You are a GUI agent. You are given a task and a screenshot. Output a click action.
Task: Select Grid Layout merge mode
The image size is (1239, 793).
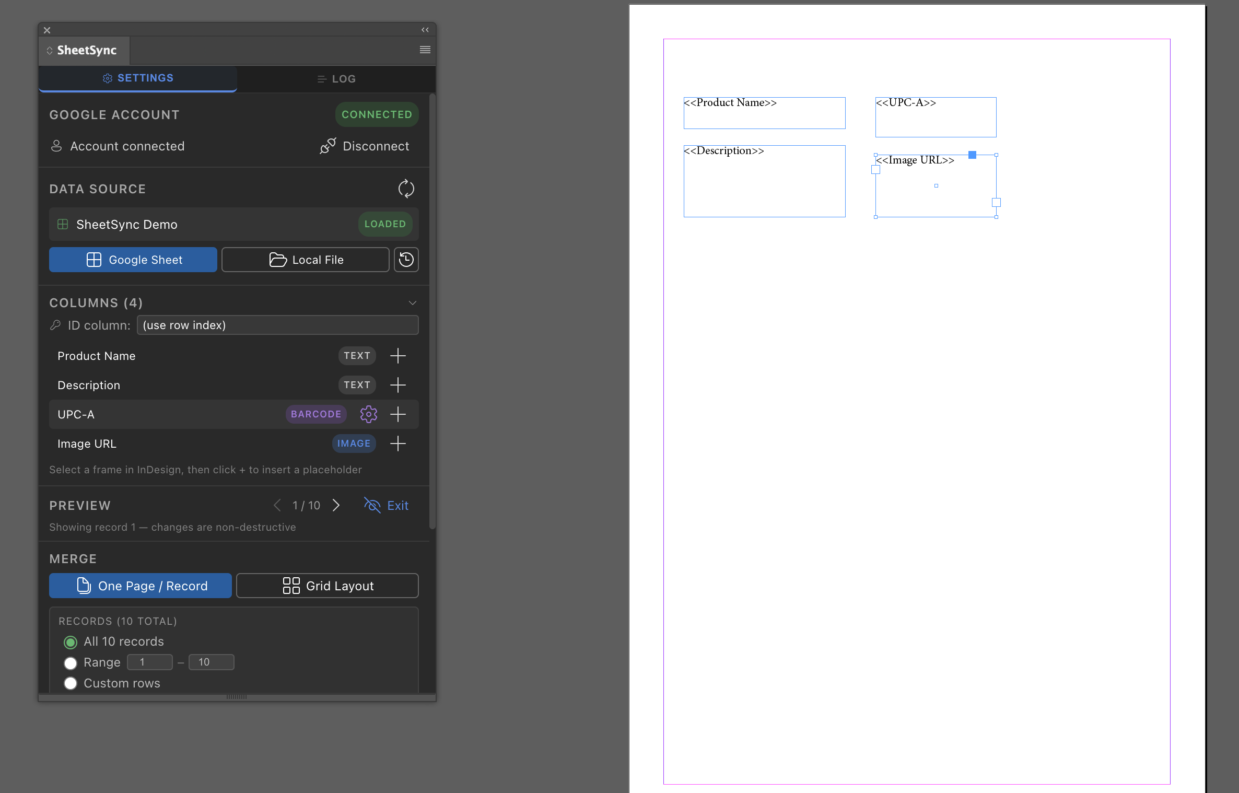pos(328,586)
